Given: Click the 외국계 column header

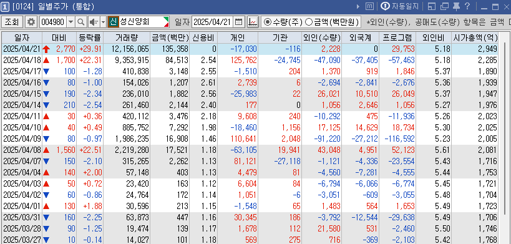Looking at the screenshot, I should [x=361, y=38].
